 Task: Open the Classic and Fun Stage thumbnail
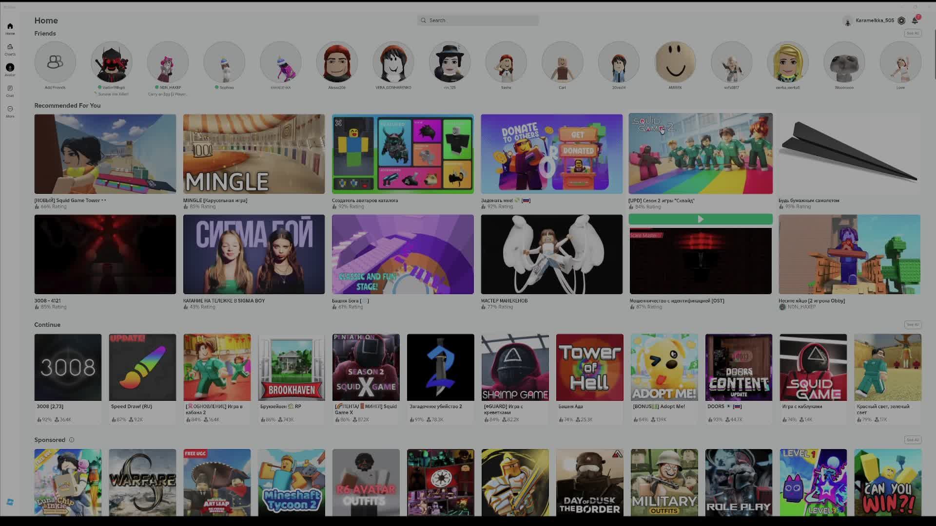[403, 254]
